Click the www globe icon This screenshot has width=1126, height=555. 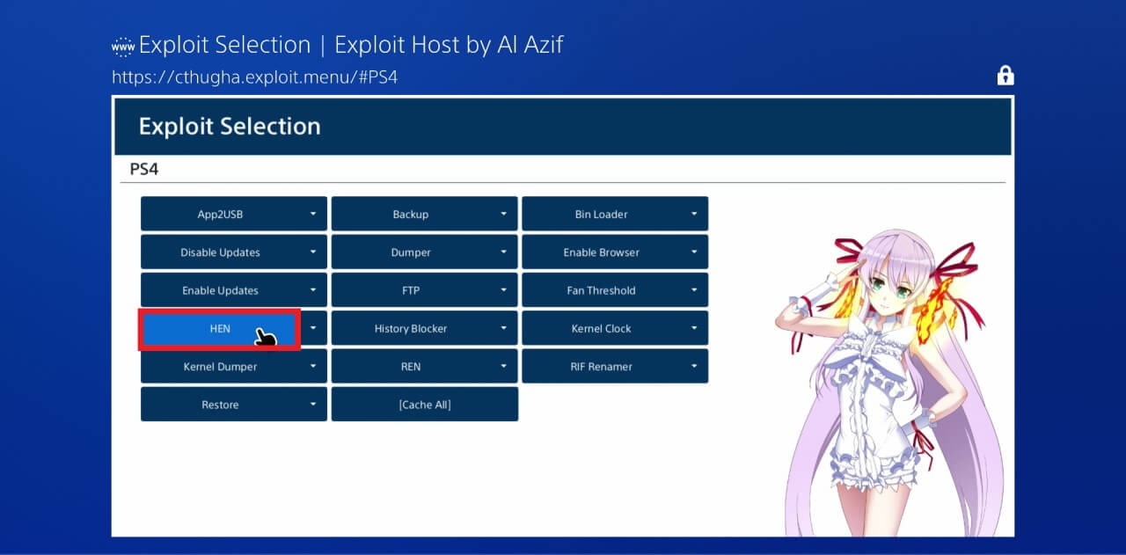click(x=123, y=45)
